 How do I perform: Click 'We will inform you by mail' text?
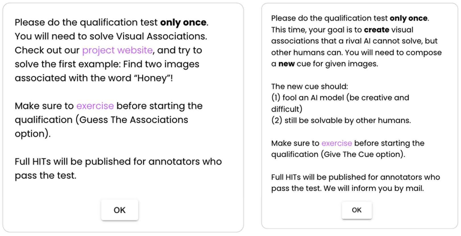point(373,189)
